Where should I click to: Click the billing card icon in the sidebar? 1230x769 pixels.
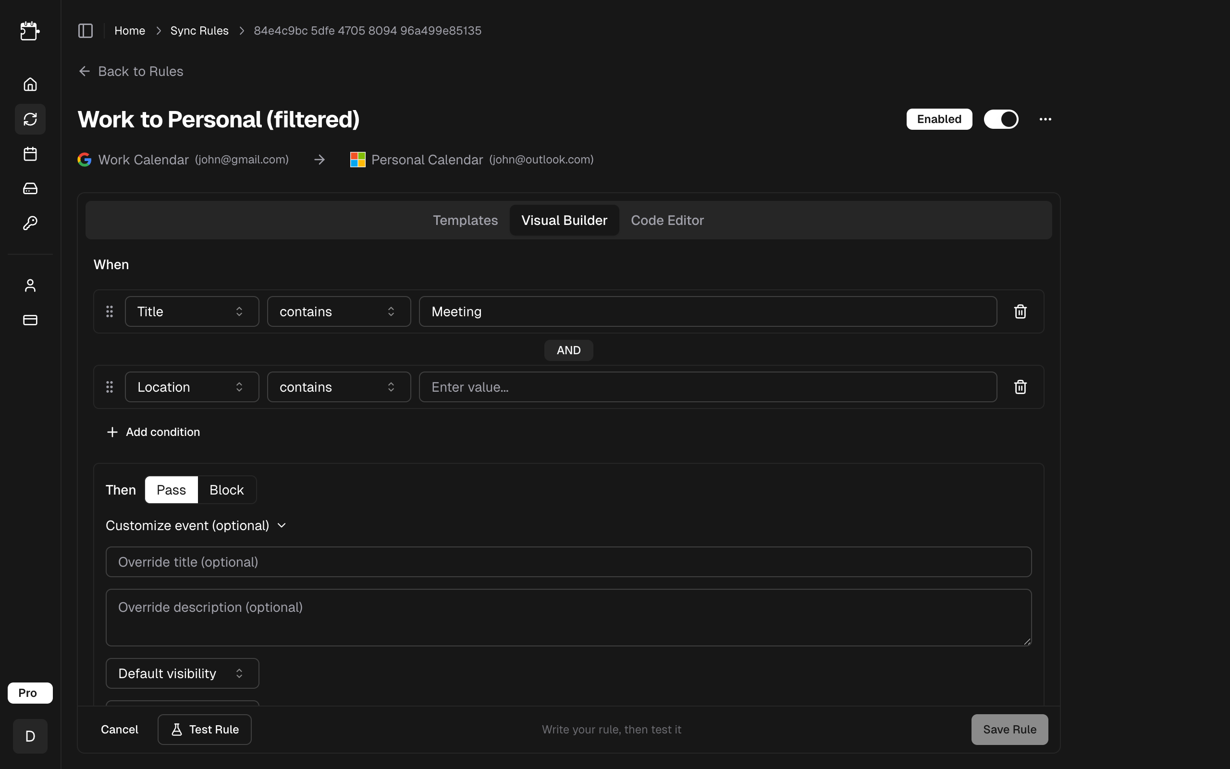coord(30,320)
